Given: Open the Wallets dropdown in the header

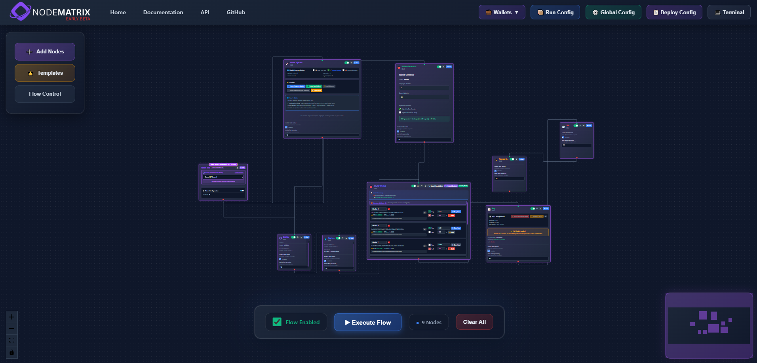Looking at the screenshot, I should pyautogui.click(x=502, y=12).
